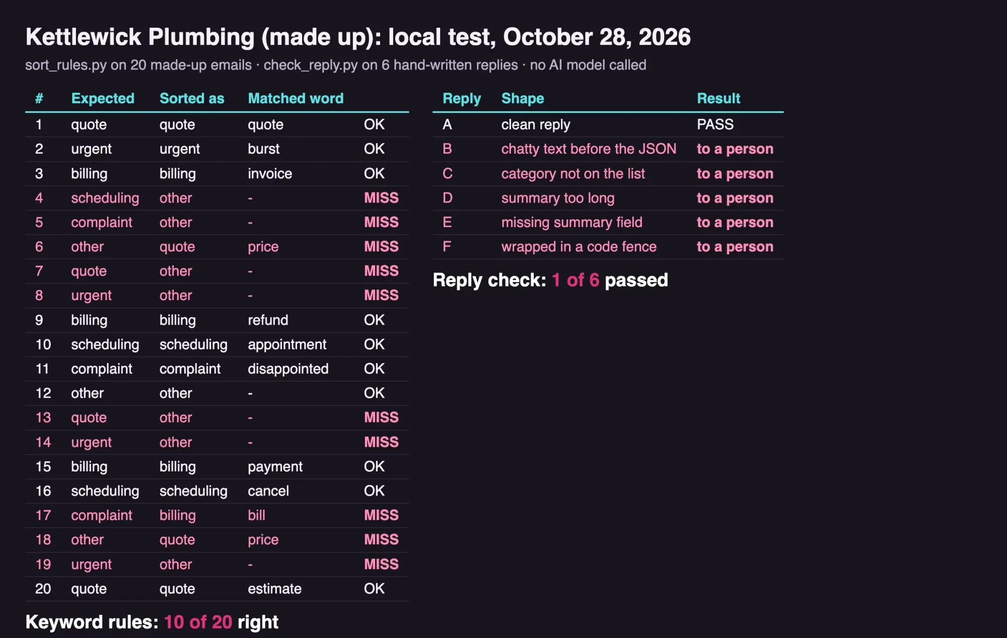Click the matched word 'price' in row 6
The image size is (1007, 638).
coord(263,247)
